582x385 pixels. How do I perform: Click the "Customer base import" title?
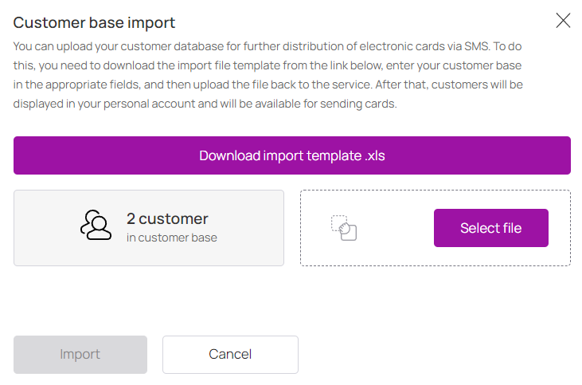tap(95, 22)
